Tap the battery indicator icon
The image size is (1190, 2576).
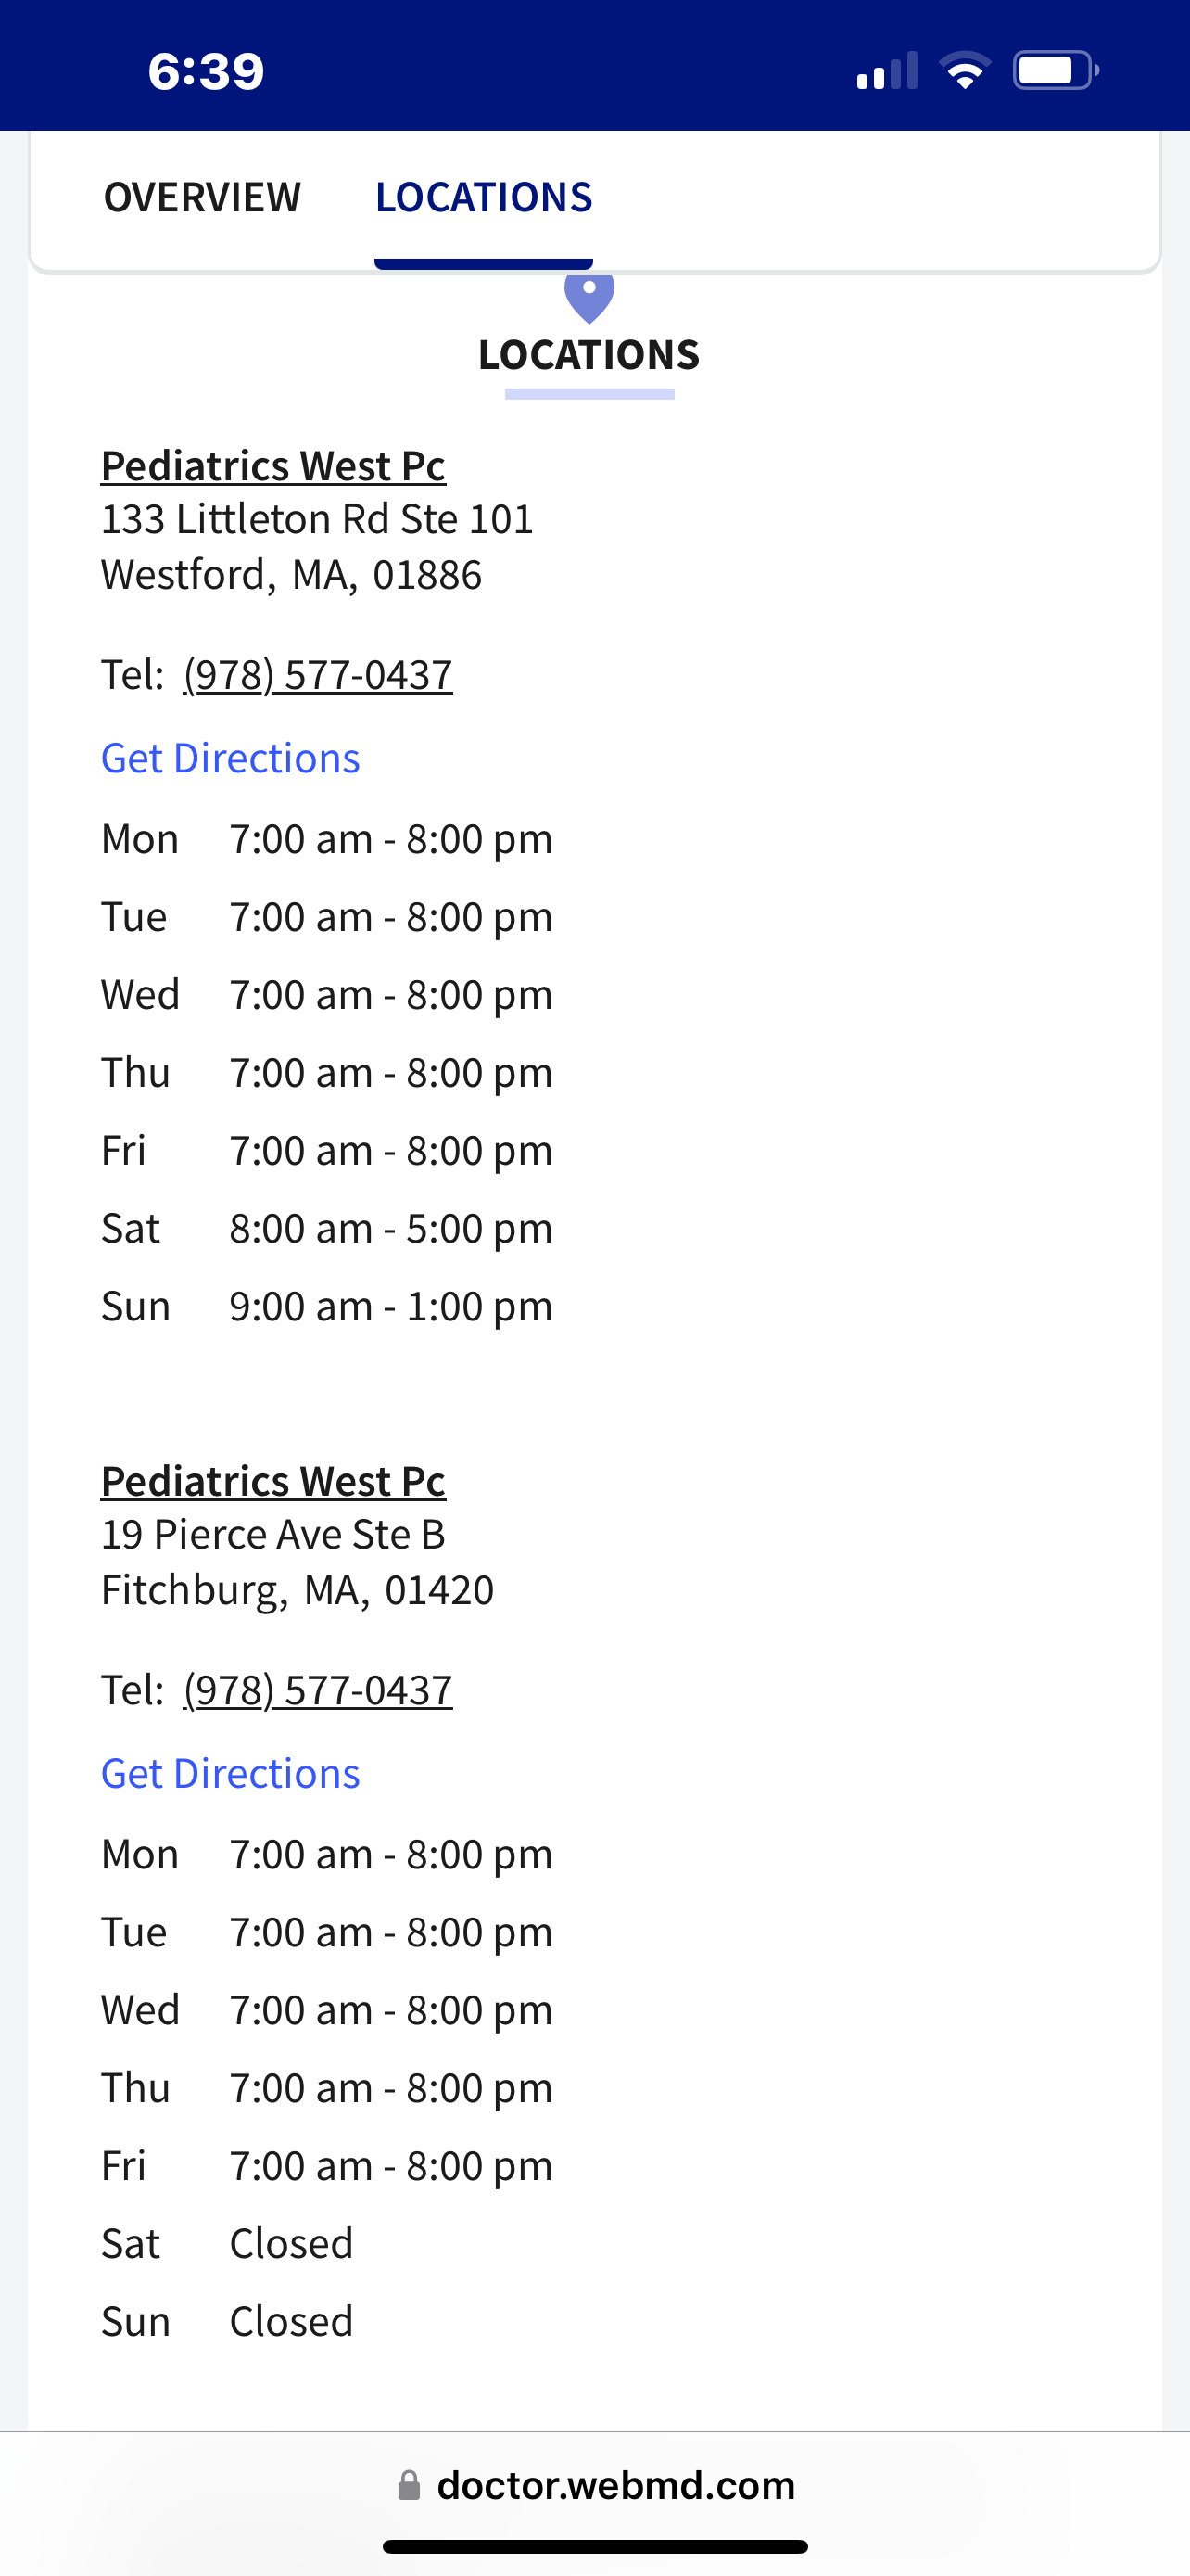[1055, 71]
